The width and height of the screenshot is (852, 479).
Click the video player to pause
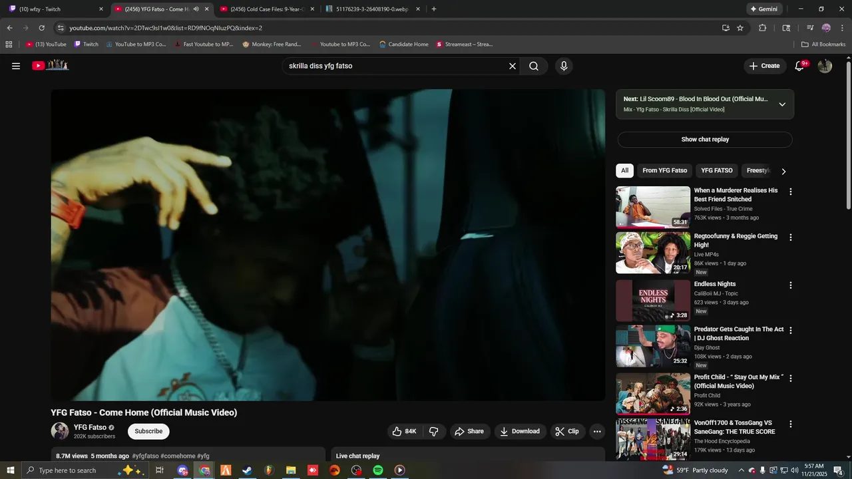click(328, 245)
